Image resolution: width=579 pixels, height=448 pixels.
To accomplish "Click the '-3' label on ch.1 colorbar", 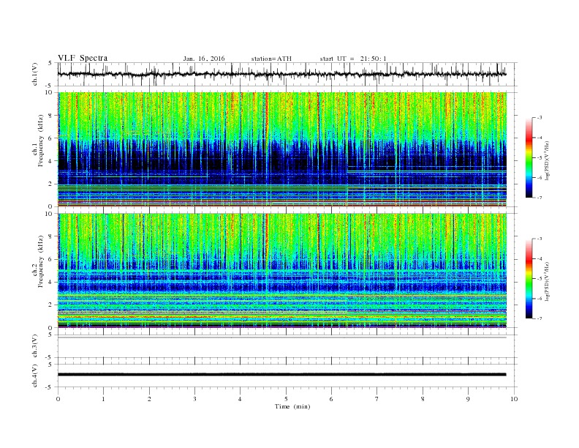I will click(539, 118).
